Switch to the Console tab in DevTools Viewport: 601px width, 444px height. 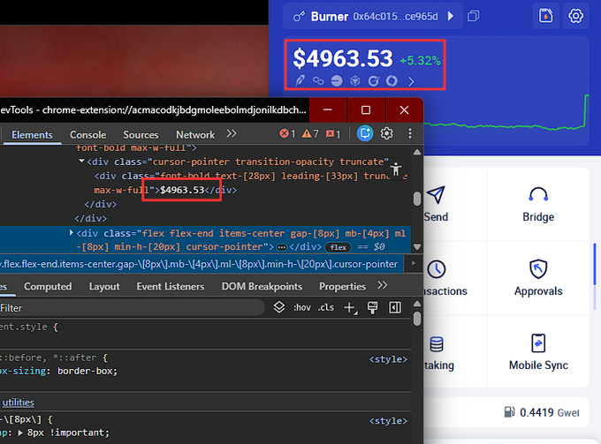[x=87, y=135]
